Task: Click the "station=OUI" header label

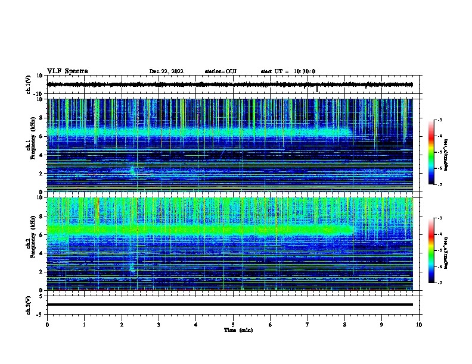Action: coord(221,71)
